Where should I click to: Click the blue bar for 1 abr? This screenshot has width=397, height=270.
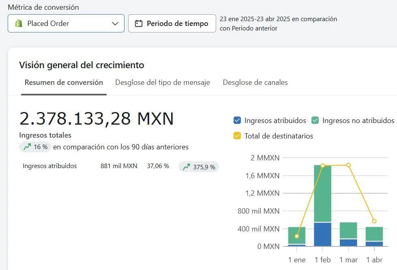click(374, 244)
